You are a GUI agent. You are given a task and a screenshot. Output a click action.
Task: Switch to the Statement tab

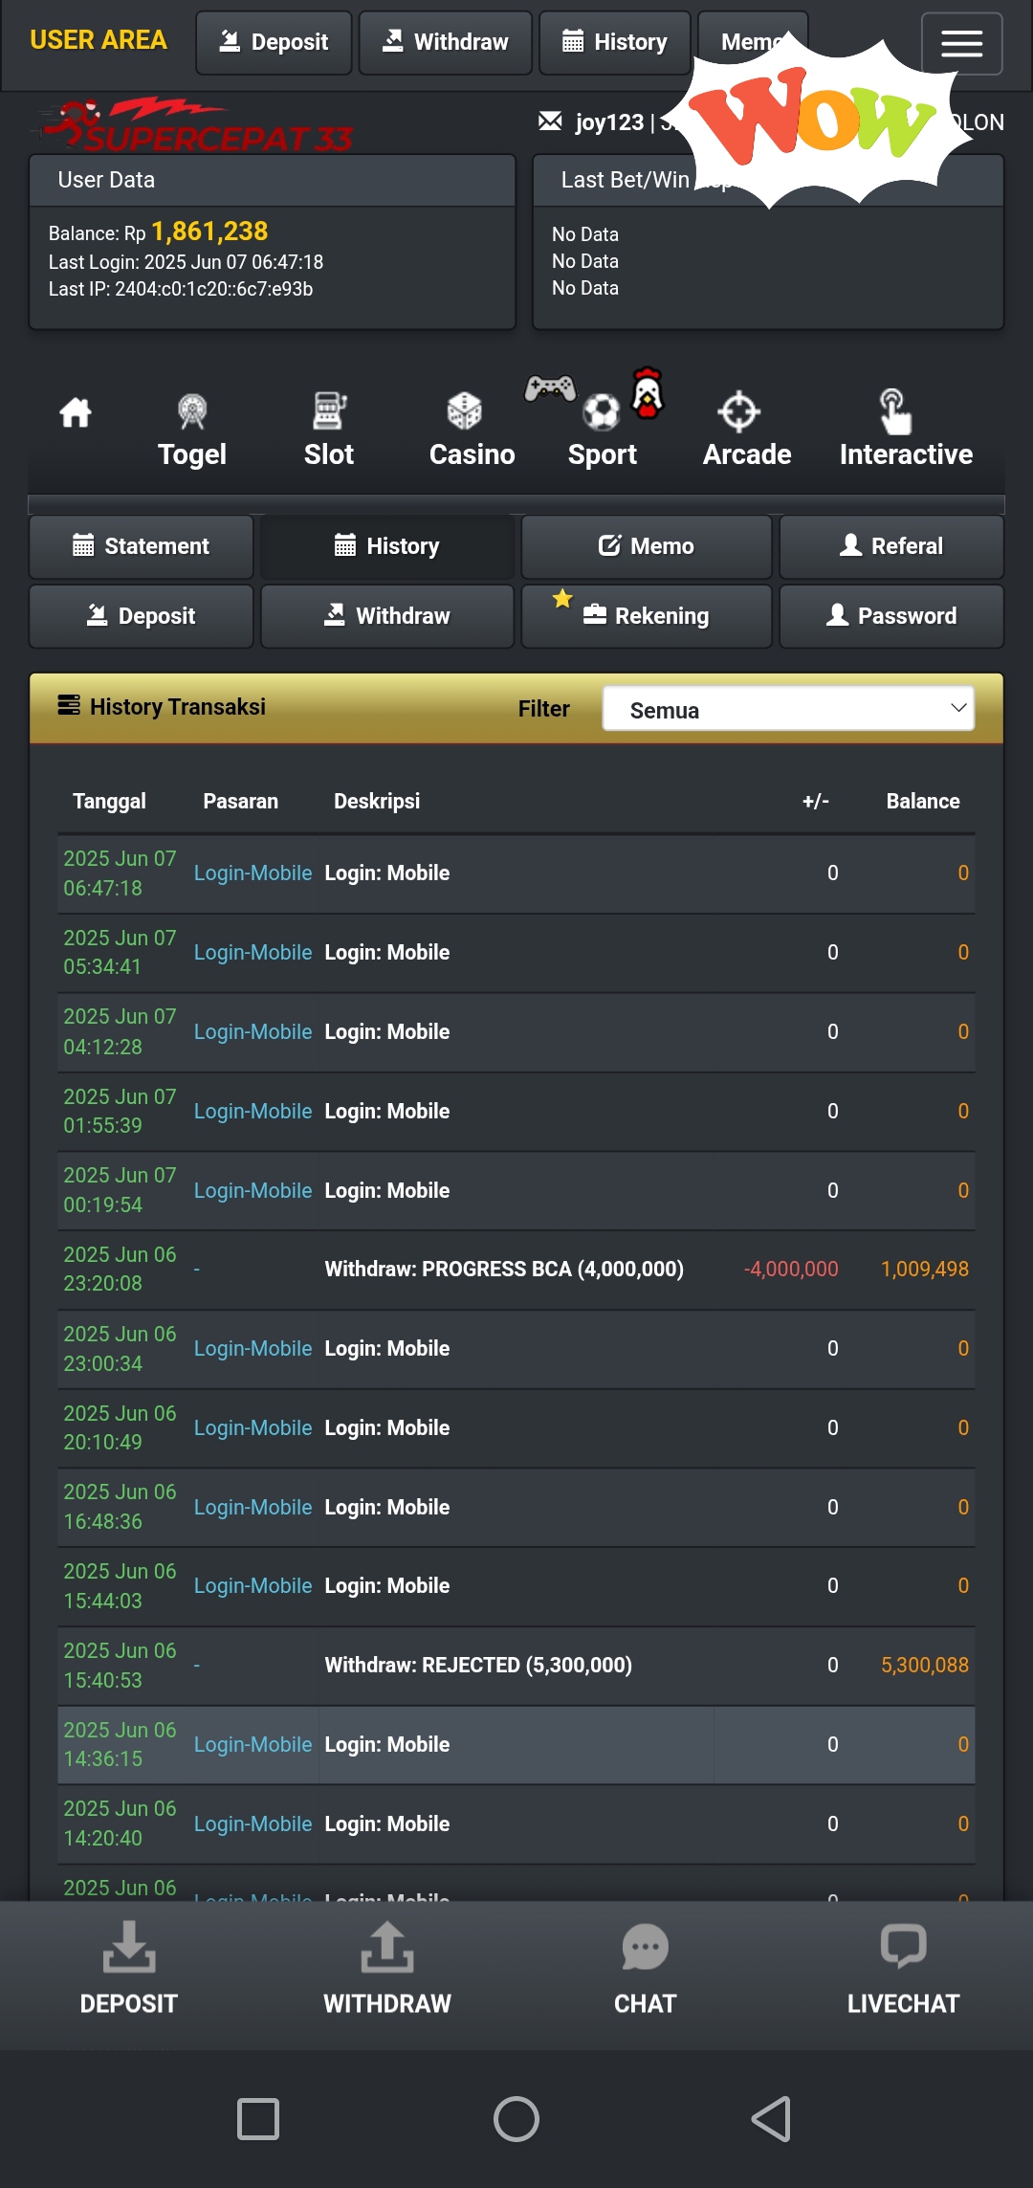pyautogui.click(x=142, y=546)
